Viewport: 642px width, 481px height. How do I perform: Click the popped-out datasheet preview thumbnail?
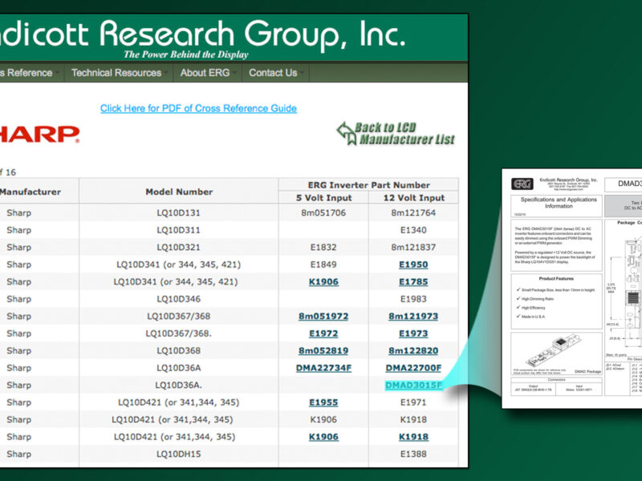point(572,289)
